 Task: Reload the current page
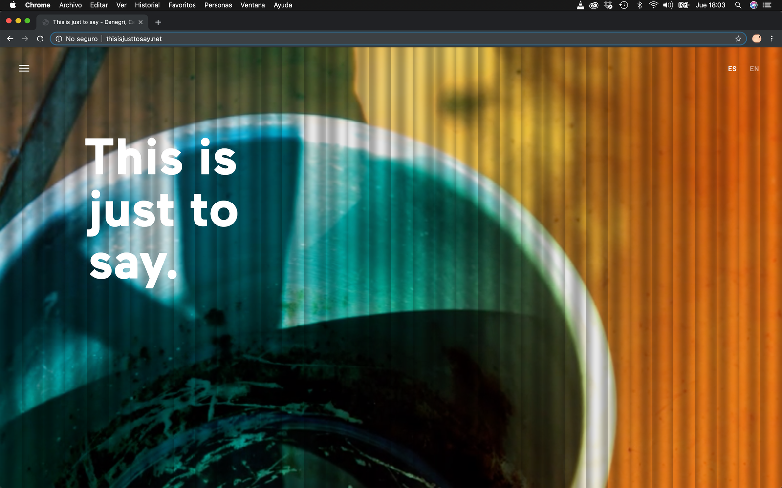coord(40,39)
